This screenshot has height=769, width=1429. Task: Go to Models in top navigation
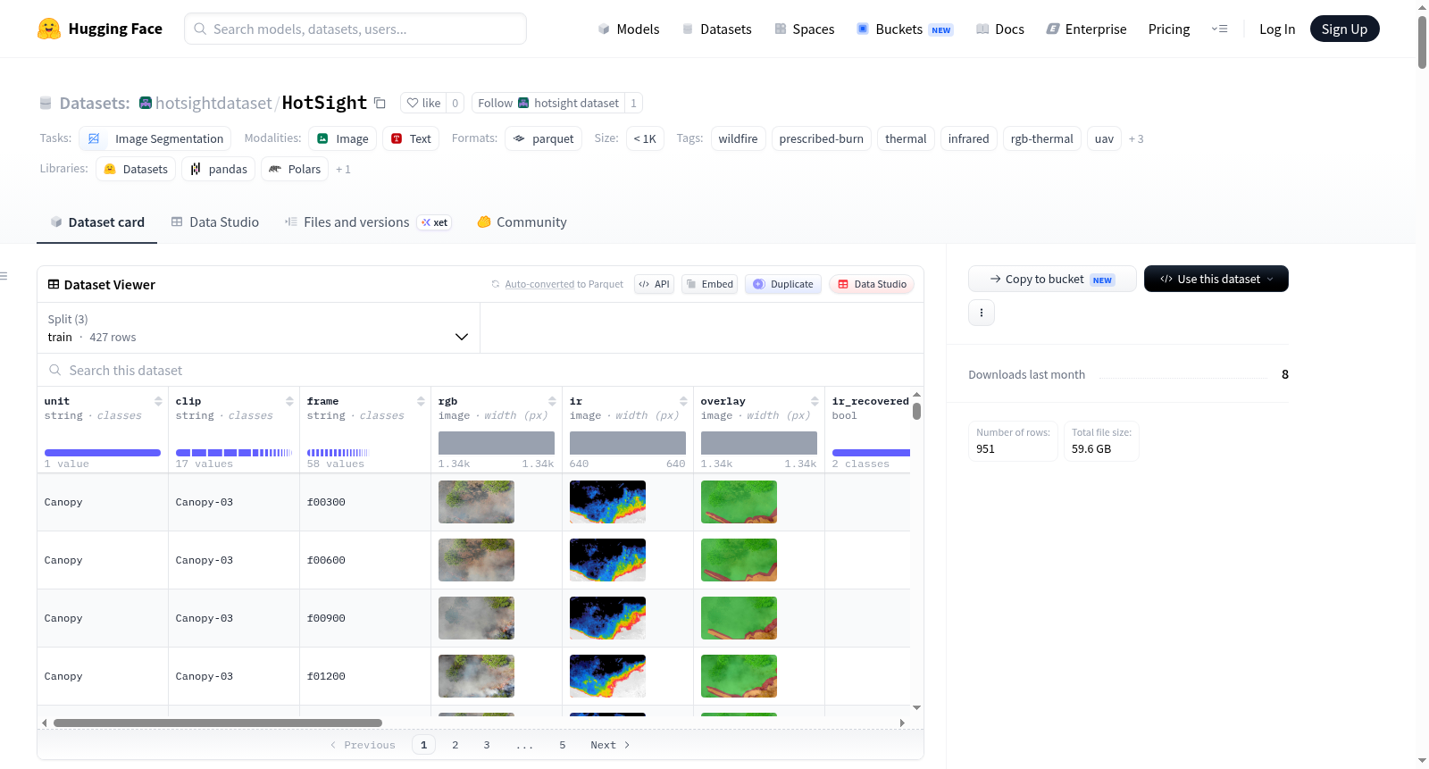tap(629, 29)
